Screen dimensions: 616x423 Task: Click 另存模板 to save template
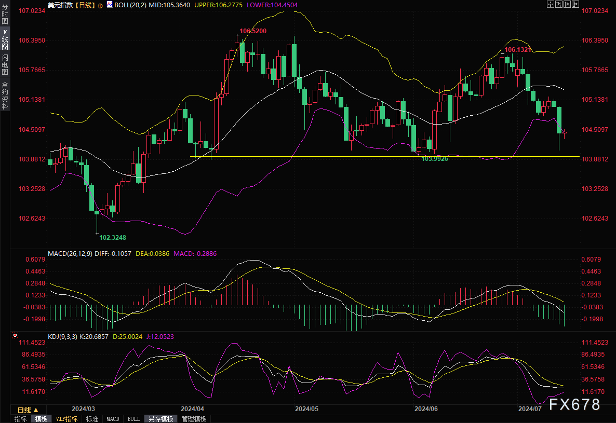coord(160,419)
